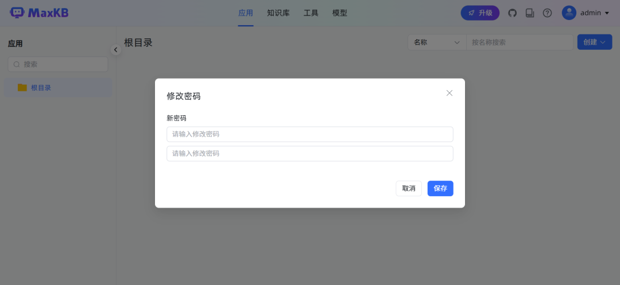Open the admin account dropdown
This screenshot has height=285, width=620.
(595, 13)
